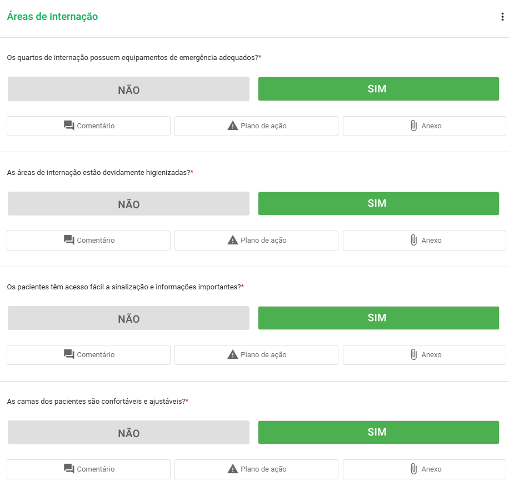
Task: Click action plan warning icon under hygiene question
Action: (233, 240)
